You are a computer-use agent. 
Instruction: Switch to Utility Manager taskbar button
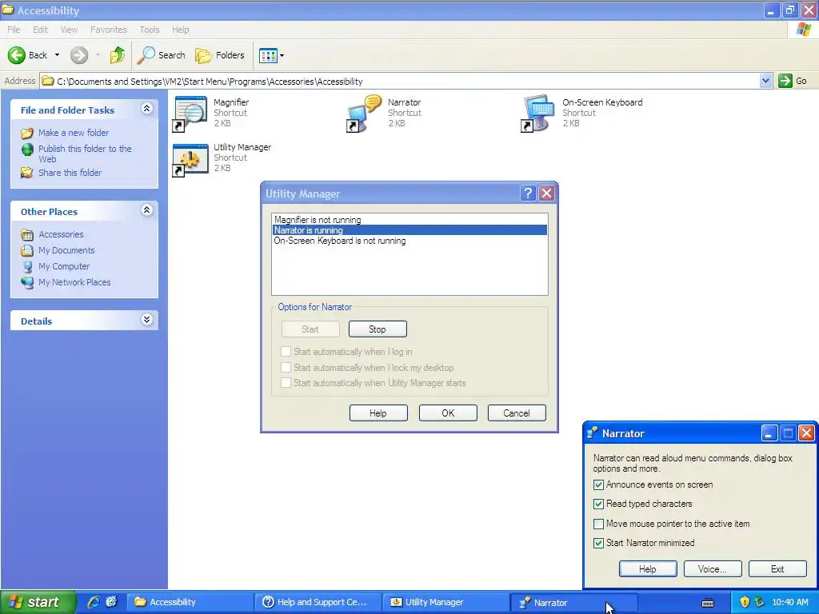445,602
